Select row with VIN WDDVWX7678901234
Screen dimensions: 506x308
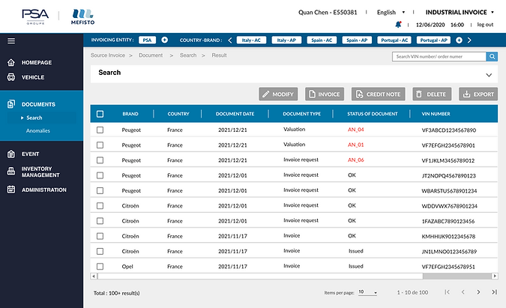(100, 206)
